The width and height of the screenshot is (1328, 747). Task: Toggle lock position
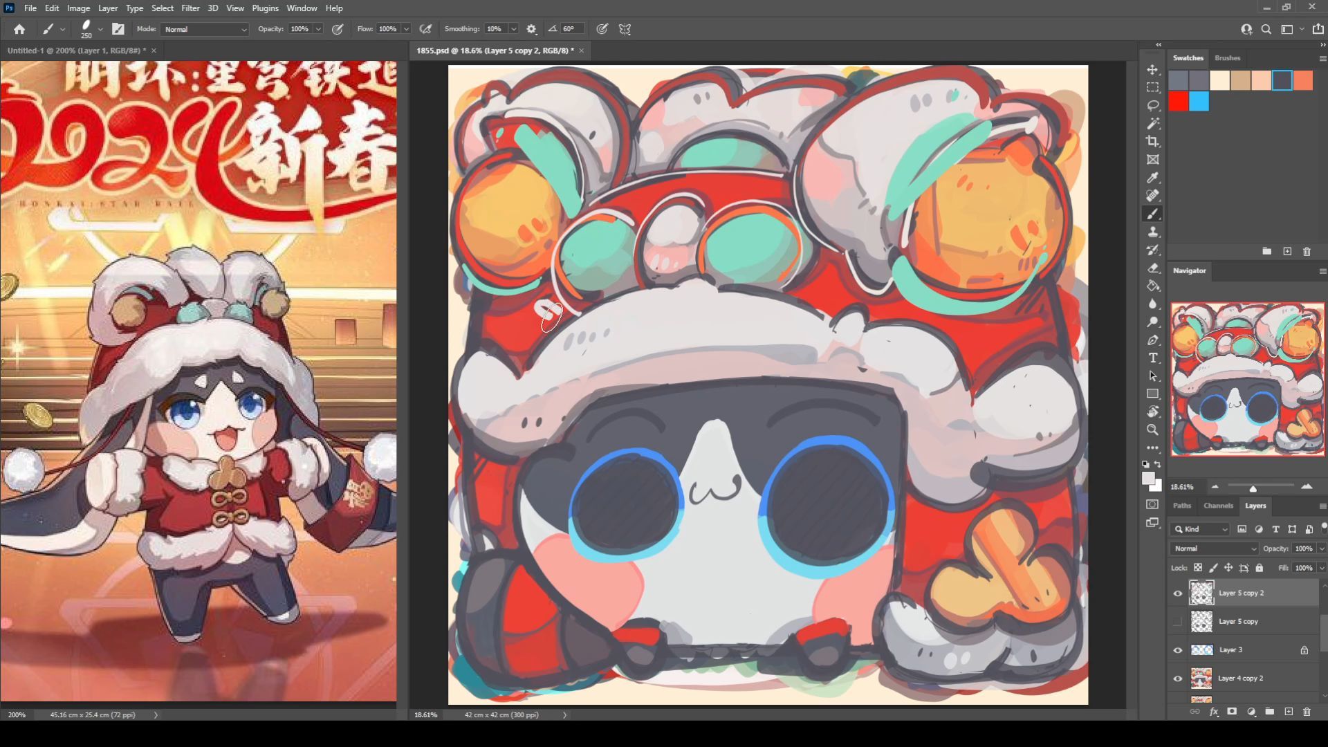coord(1228,568)
